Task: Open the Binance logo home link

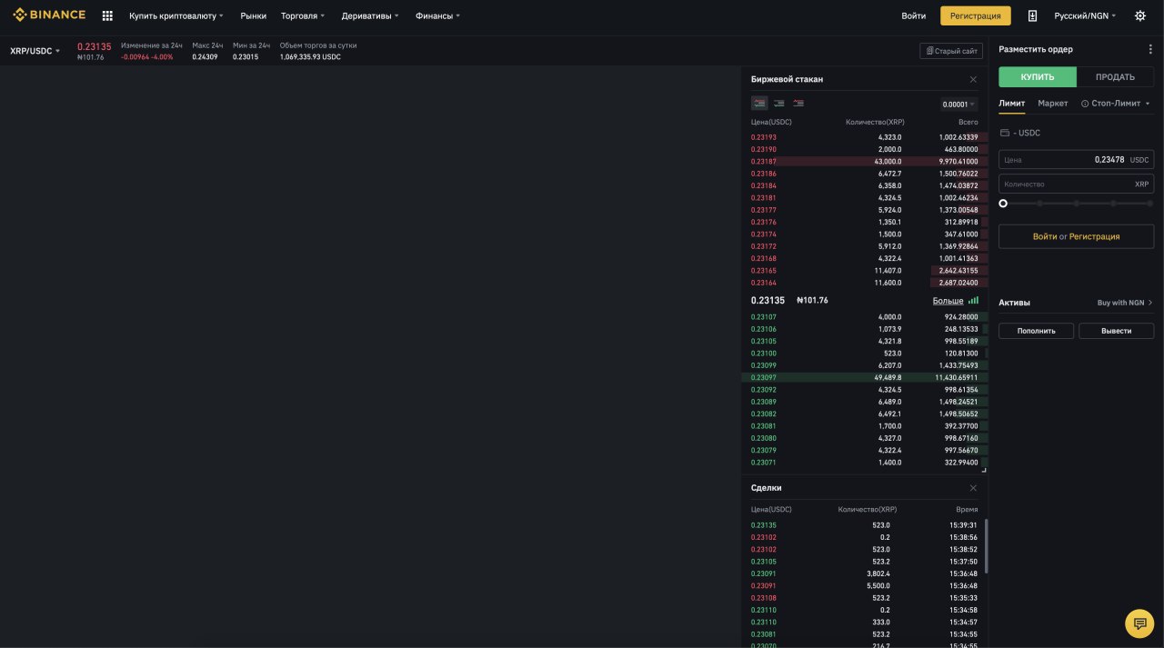Action: click(x=49, y=15)
